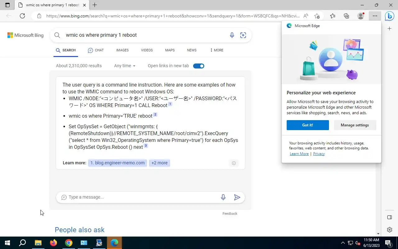Click the Manage settings button
This screenshot has height=249, width=398.
point(355,125)
